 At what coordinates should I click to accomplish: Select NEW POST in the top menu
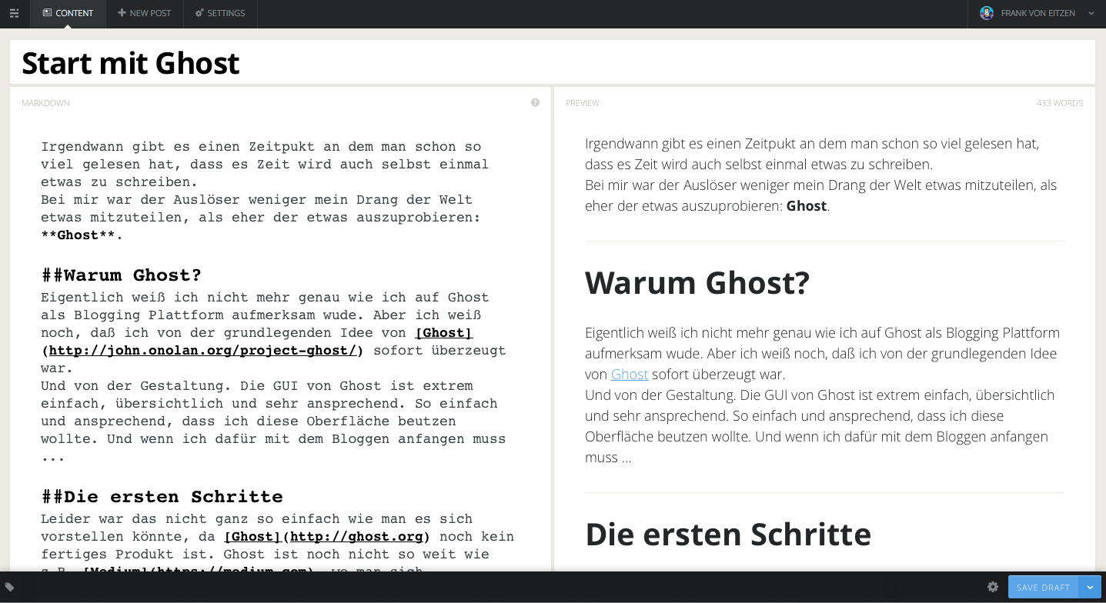pyautogui.click(x=144, y=12)
